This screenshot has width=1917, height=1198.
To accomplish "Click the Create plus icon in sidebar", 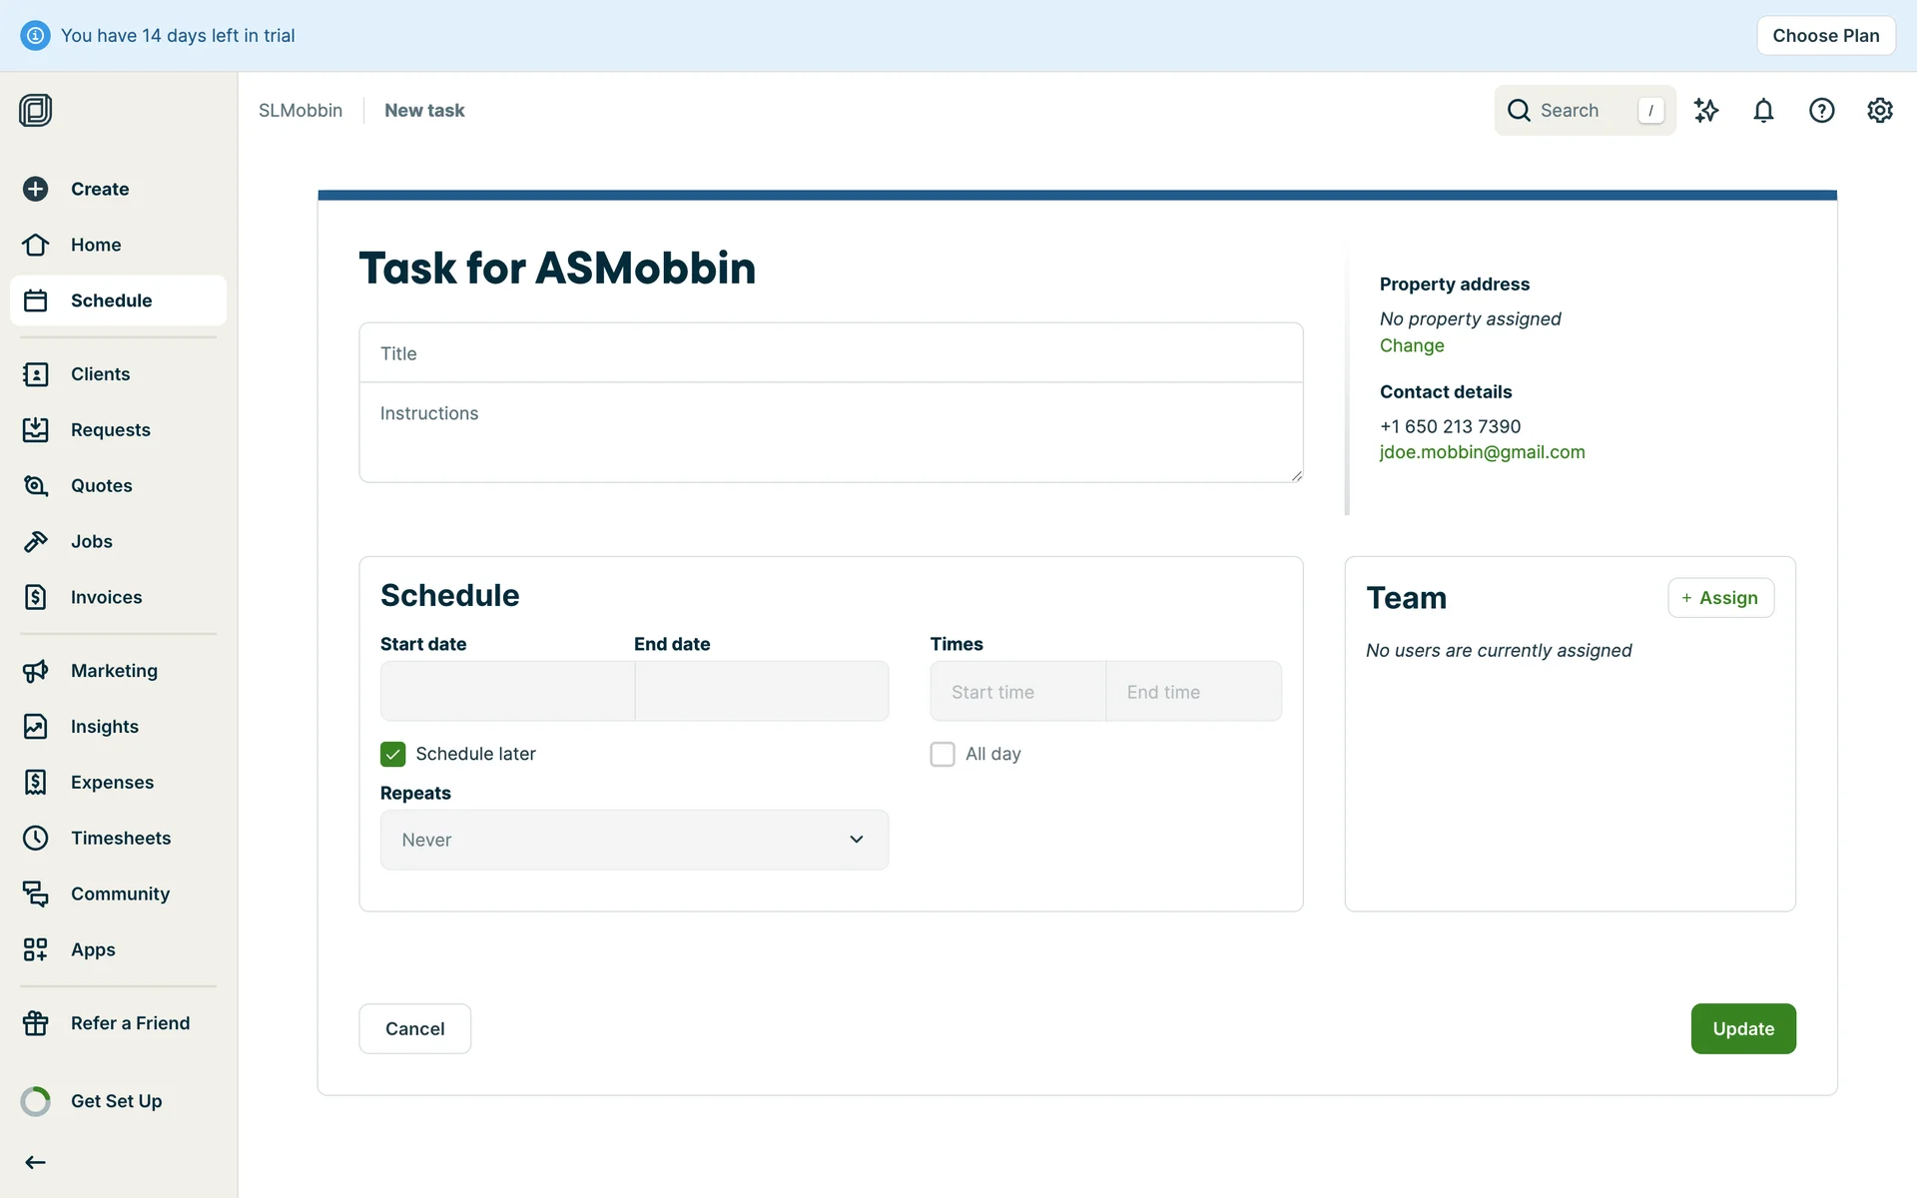I will pyautogui.click(x=36, y=189).
